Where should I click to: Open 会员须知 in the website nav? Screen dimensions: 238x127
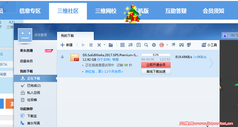pos(213,11)
